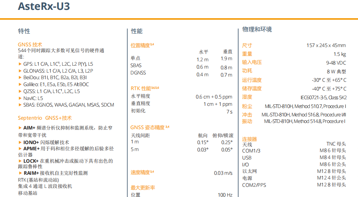Click the 天线 connector value TNC 母头

pos(336,144)
